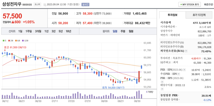Click the 배당수익률 value 2.51%
This screenshot has height=106, width=214.
tap(208, 87)
